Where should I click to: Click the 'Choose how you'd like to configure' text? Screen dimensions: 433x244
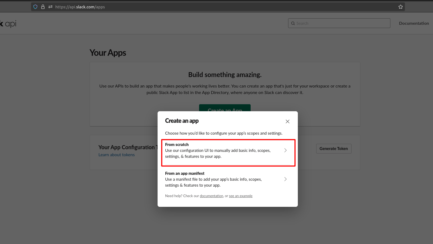pos(224,133)
